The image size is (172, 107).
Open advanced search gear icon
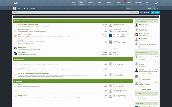click(158, 8)
